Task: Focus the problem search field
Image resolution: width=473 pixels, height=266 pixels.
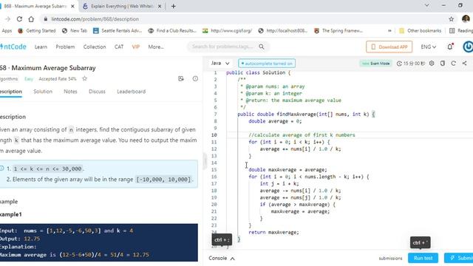Action: tap(223, 47)
